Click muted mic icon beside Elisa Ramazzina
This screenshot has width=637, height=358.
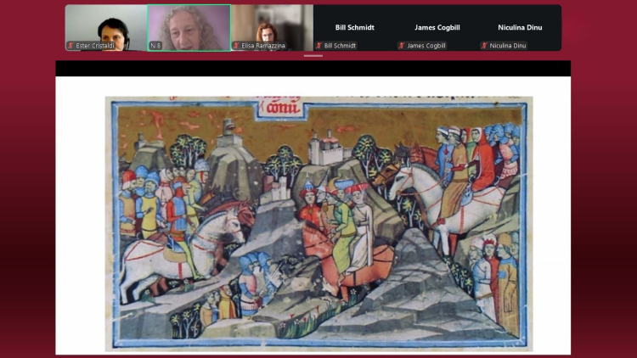click(x=236, y=46)
